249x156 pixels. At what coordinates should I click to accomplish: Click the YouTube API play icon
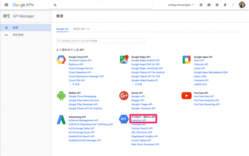point(186,96)
